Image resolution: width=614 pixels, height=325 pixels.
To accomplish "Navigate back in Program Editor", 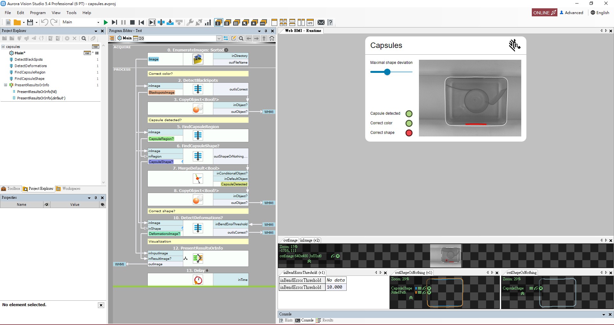I will (x=249, y=38).
